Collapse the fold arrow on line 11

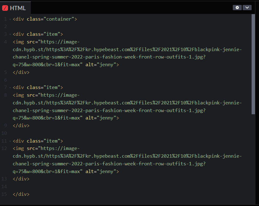(10, 141)
